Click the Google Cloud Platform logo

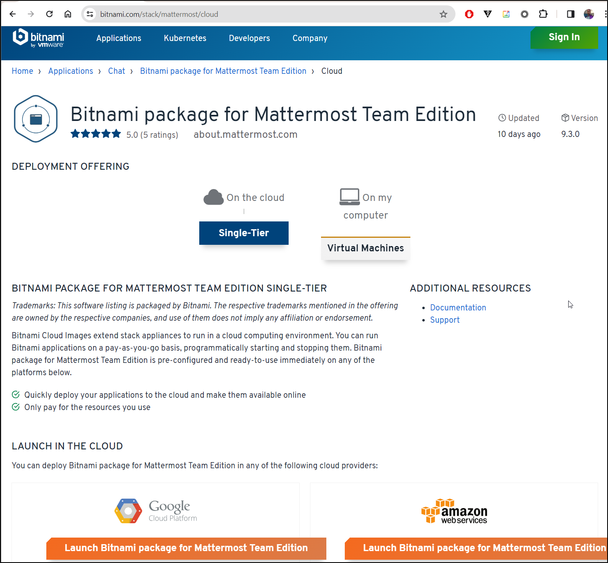(155, 511)
